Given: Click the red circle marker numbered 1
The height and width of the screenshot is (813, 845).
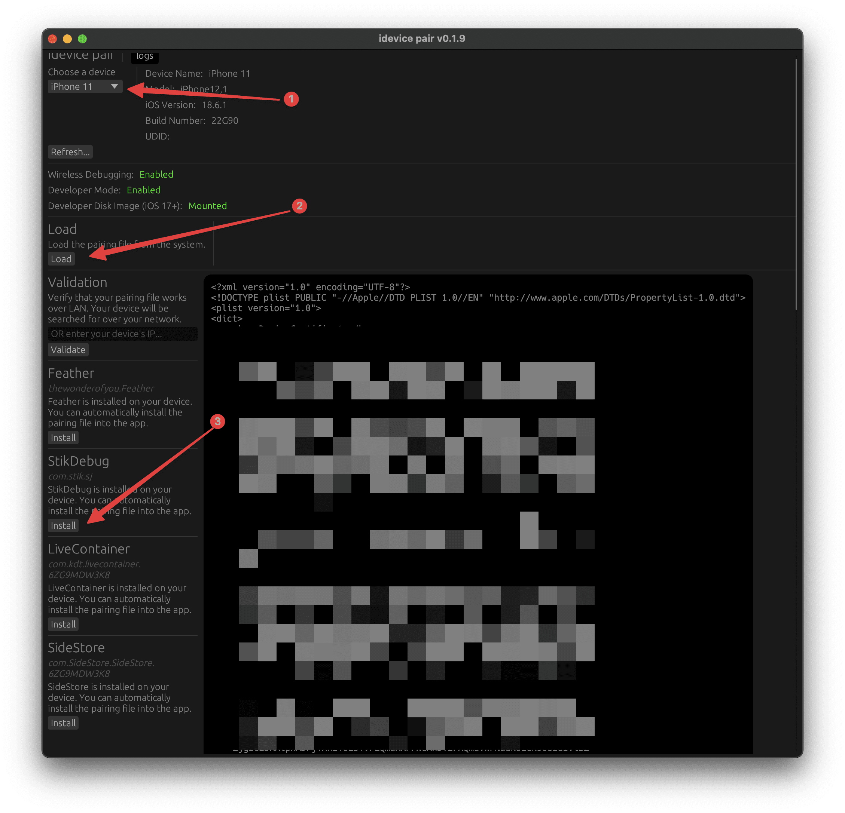Looking at the screenshot, I should pyautogui.click(x=292, y=99).
